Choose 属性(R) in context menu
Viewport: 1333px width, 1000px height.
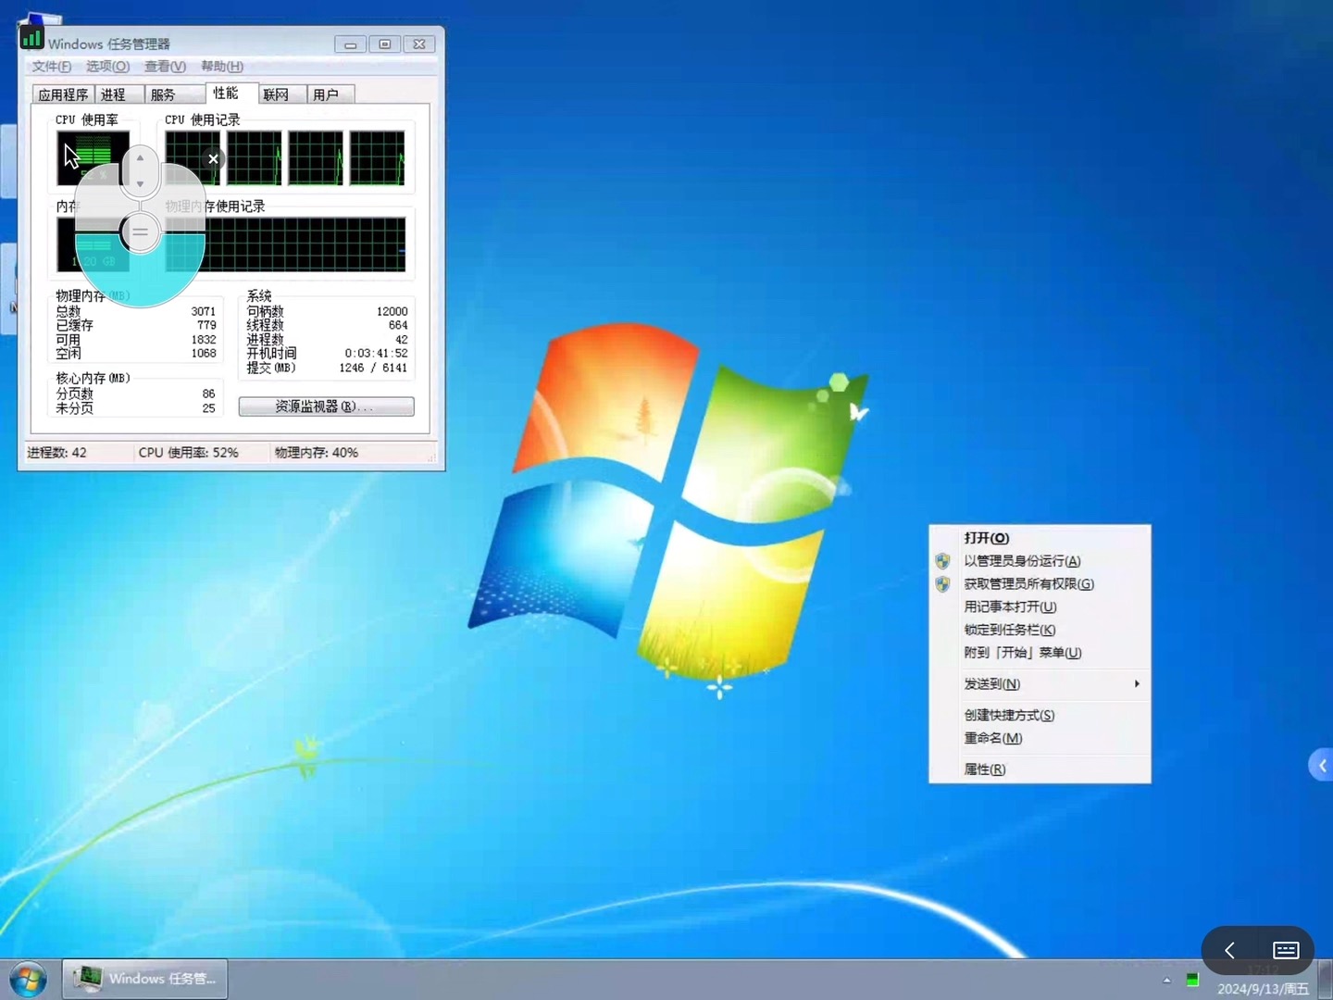click(x=1040, y=769)
